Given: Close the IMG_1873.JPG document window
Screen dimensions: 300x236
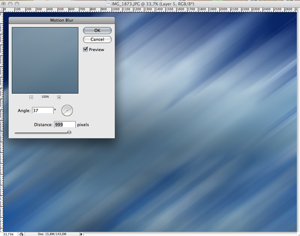Looking at the screenshot, I should click(x=4, y=4).
